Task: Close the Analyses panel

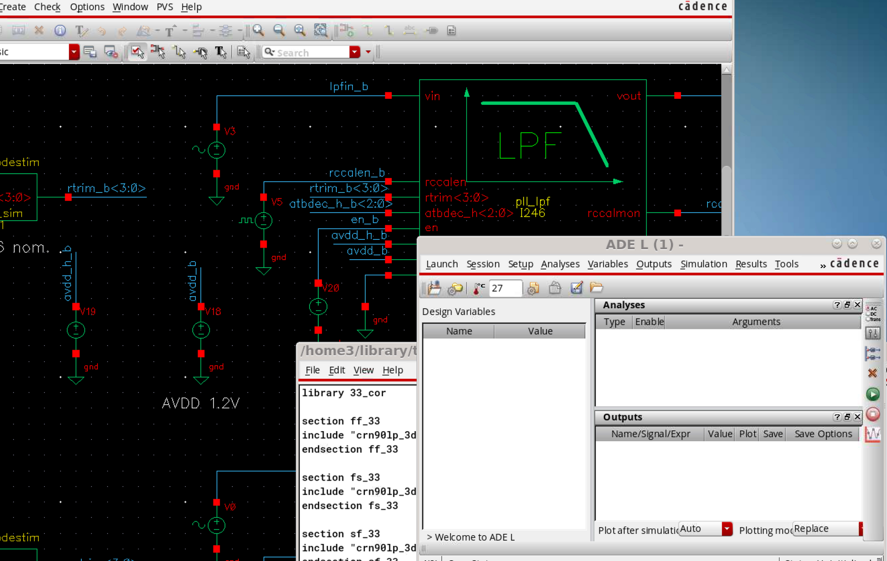Action: (857, 305)
